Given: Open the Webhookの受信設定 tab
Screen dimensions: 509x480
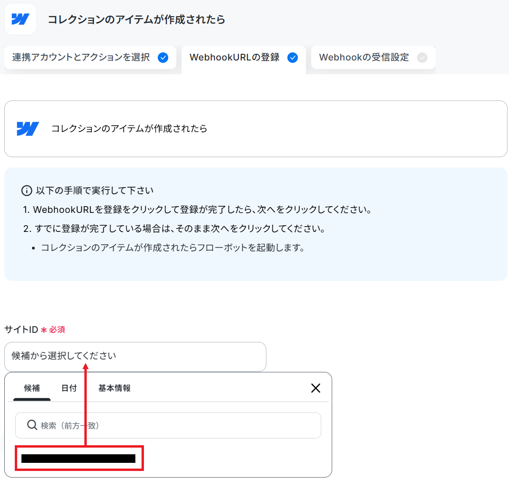Looking at the screenshot, I should 373,58.
